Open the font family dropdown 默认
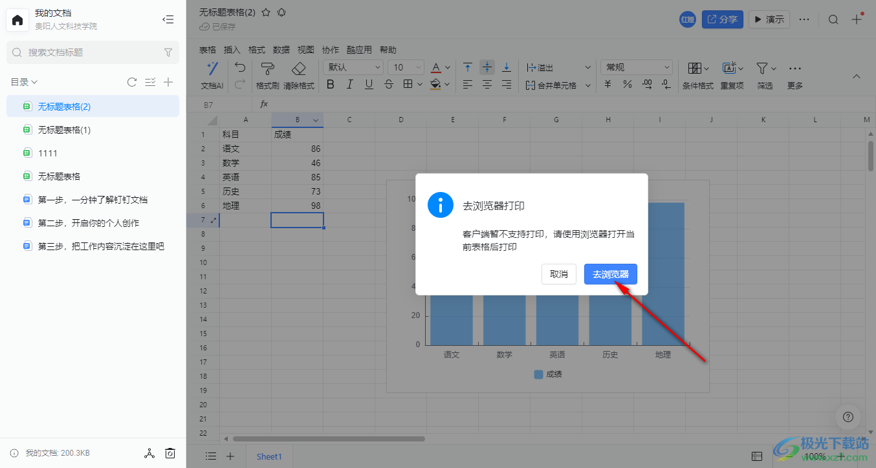The image size is (876, 468). (x=353, y=67)
